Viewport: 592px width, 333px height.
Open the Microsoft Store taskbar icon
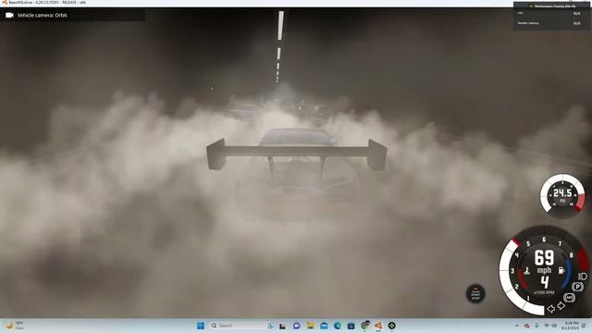351,326
